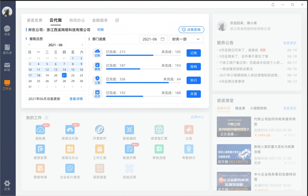Image resolution: width=308 pixels, height=196 pixels.
Task: Click the 记账 progress bar
Action: click(143, 55)
